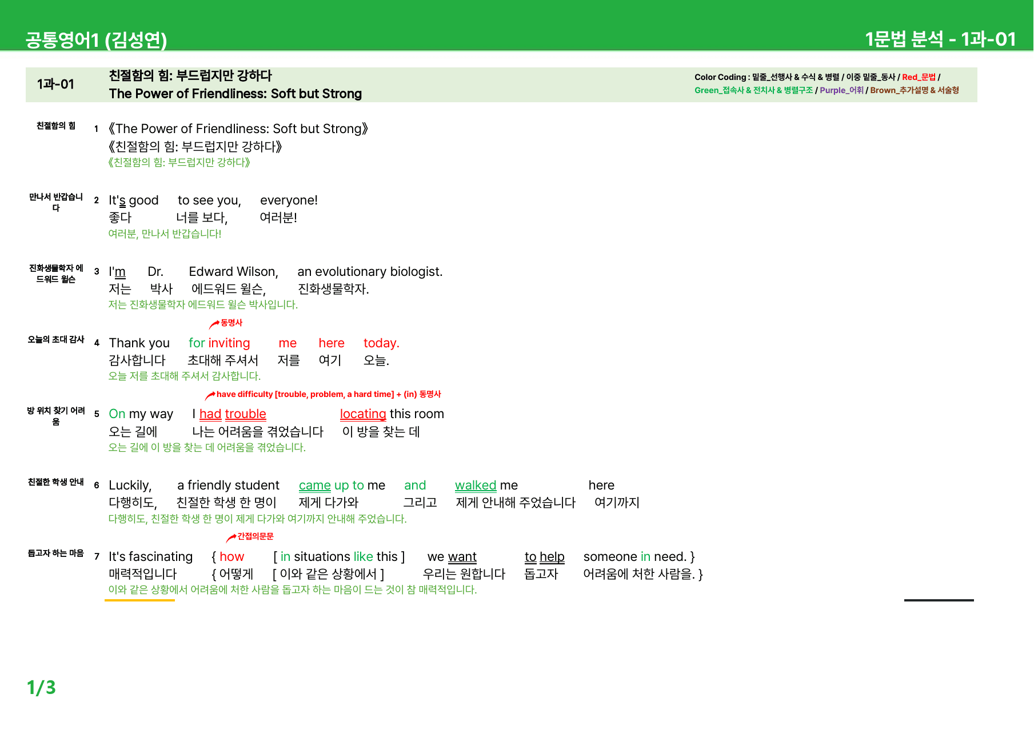Click the side label '방 위치 찾기 어려움'

coord(56,416)
